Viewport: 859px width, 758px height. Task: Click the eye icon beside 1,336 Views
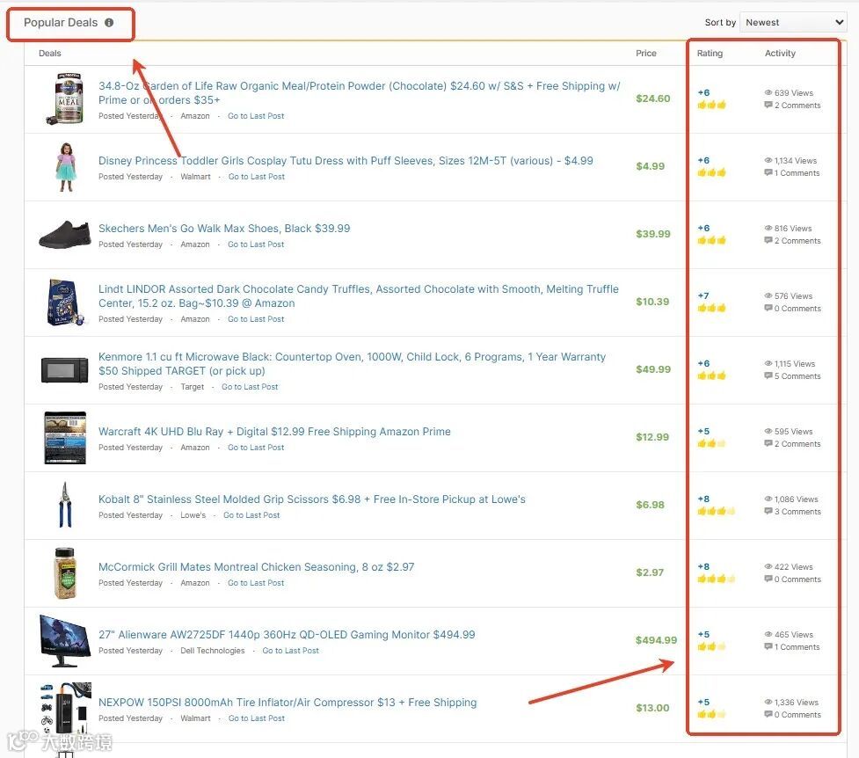click(x=768, y=702)
